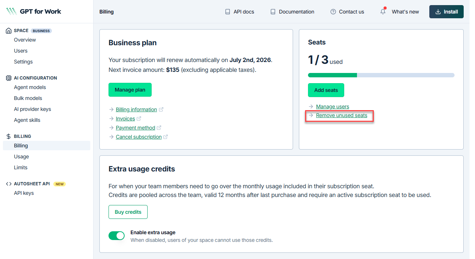Click the seats usage progress bar
The height and width of the screenshot is (259, 475).
tap(381, 75)
